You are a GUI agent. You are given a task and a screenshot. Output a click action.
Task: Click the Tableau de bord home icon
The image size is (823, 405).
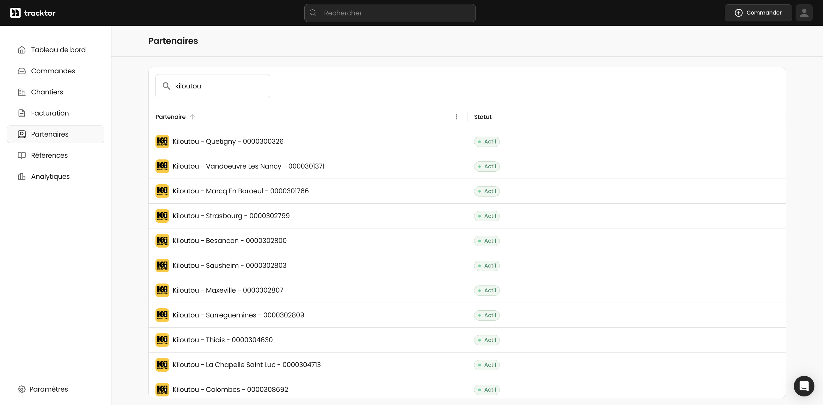22,50
